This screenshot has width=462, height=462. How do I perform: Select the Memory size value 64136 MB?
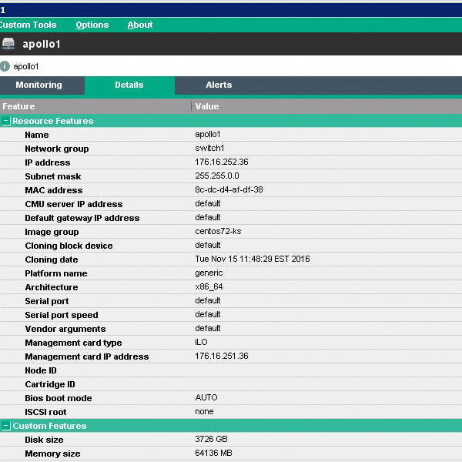point(213,454)
